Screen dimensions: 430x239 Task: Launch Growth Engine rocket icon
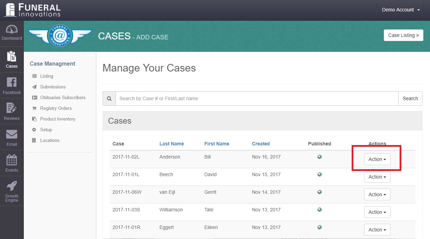pos(12,187)
